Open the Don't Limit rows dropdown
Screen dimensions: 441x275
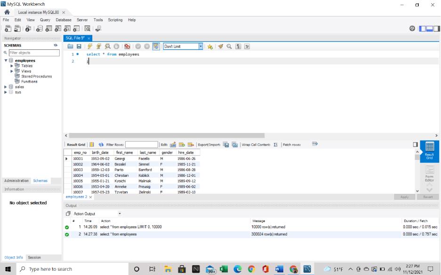tap(200, 47)
